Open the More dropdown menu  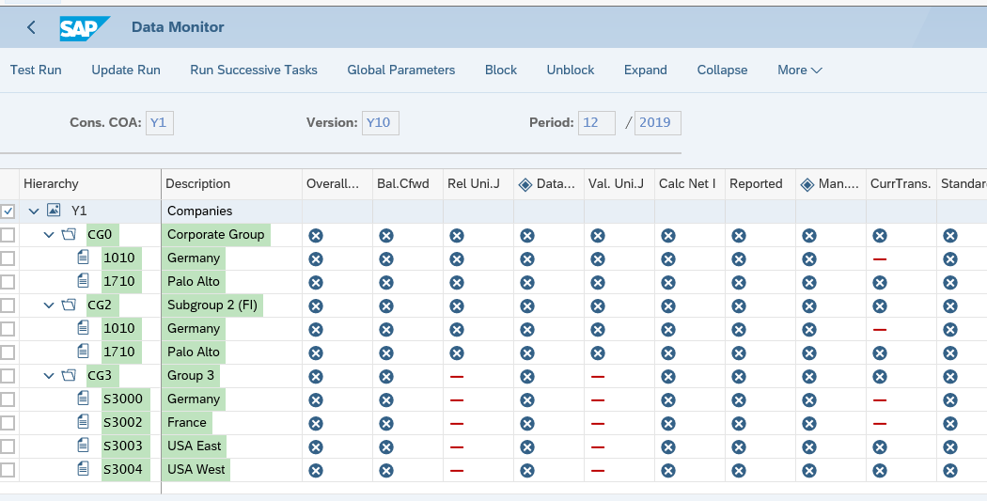799,70
